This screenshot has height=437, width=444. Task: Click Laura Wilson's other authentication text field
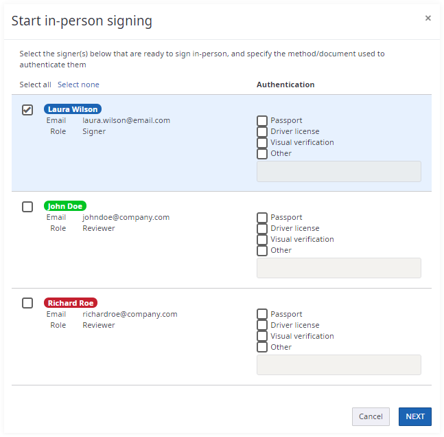[338, 172]
